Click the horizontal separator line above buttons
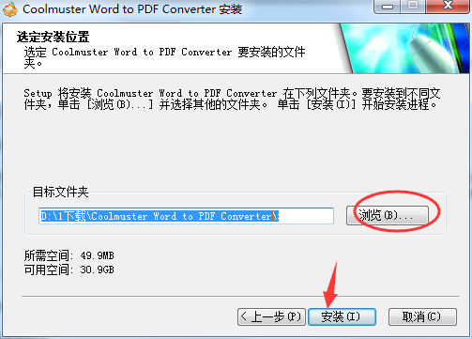 click(x=241, y=296)
